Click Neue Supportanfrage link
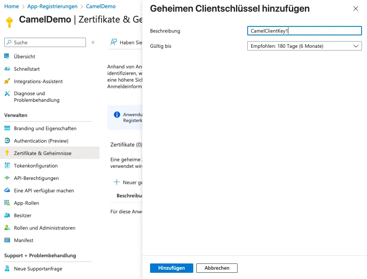The image size is (367, 279). pos(38,269)
